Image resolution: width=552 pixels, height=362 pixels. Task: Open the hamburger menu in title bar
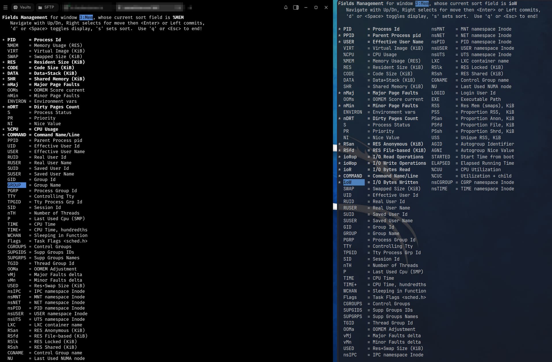point(5,7)
